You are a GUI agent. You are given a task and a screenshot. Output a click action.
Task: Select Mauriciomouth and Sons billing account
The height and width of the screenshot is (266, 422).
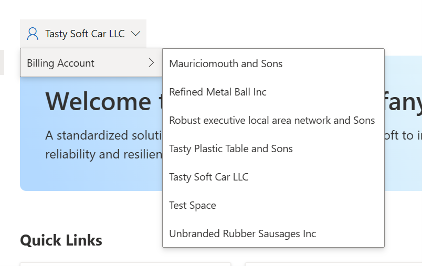(273, 63)
